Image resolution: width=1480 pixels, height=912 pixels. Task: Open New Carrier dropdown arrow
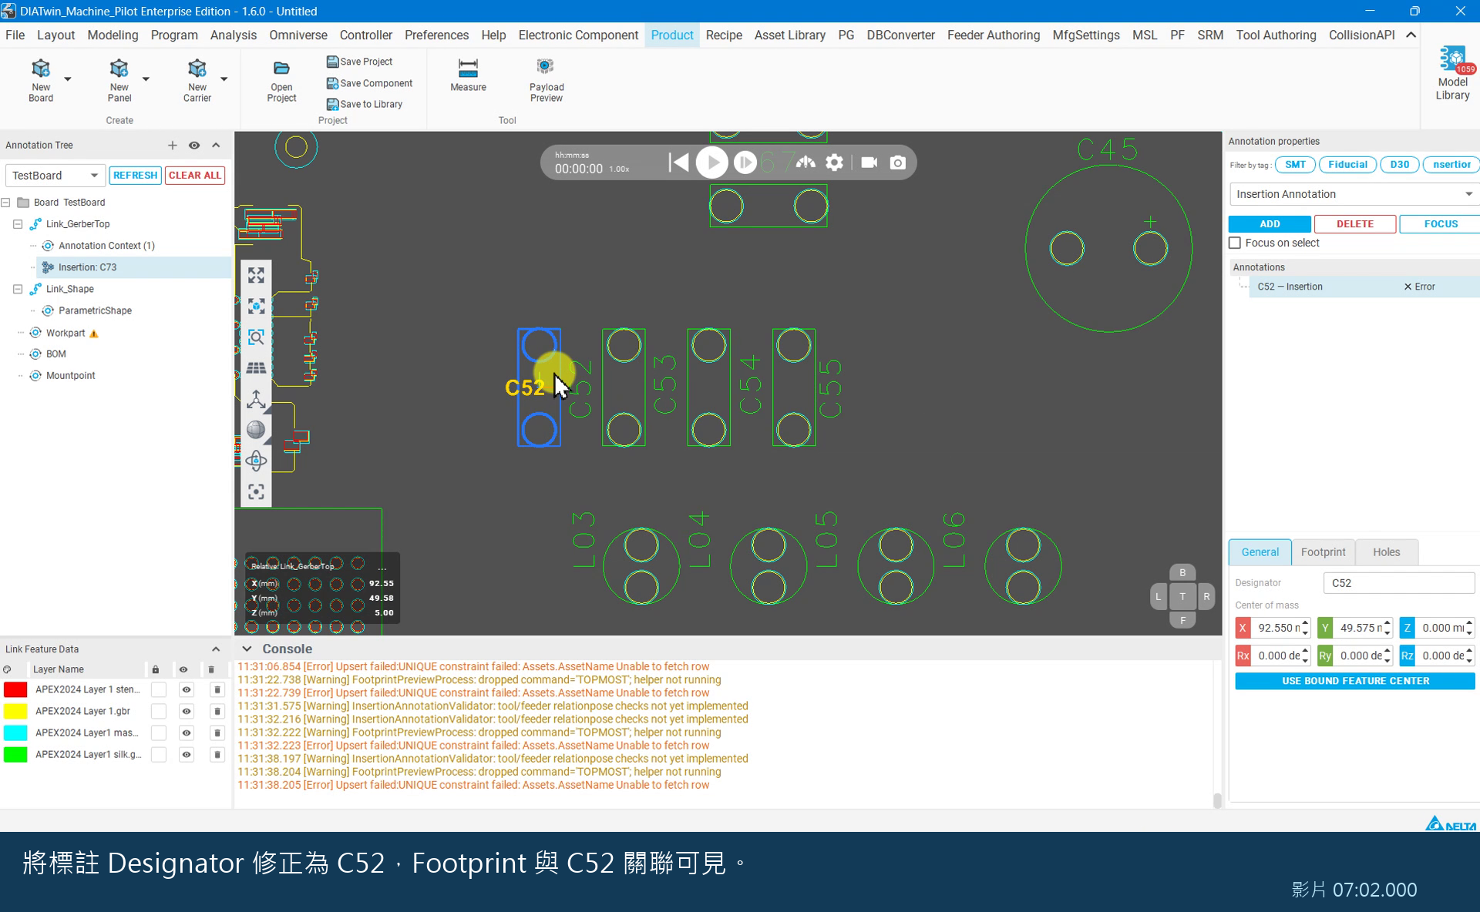224,79
